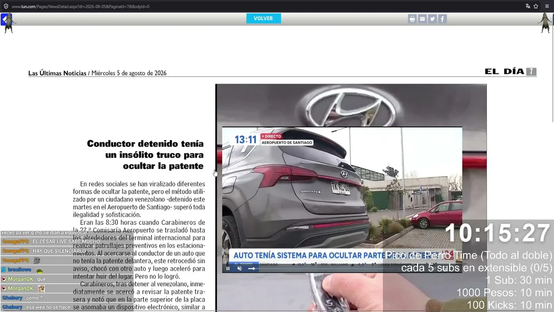The image size is (554, 312).
Task: Click Ghabury's chat message 'como ?'
Action: point(34,298)
